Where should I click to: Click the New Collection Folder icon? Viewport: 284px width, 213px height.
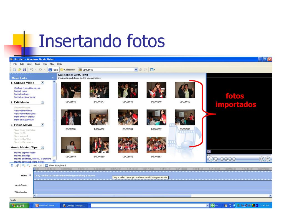145,70
